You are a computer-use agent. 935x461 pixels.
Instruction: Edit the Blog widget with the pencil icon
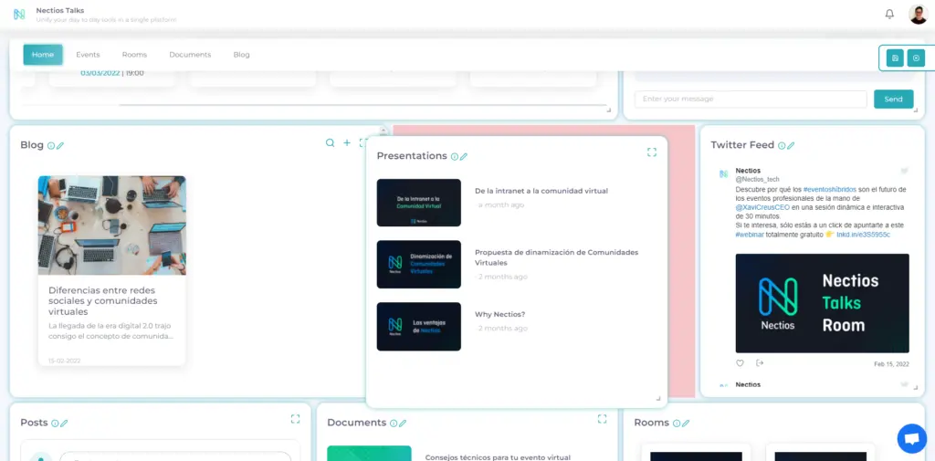coord(60,145)
